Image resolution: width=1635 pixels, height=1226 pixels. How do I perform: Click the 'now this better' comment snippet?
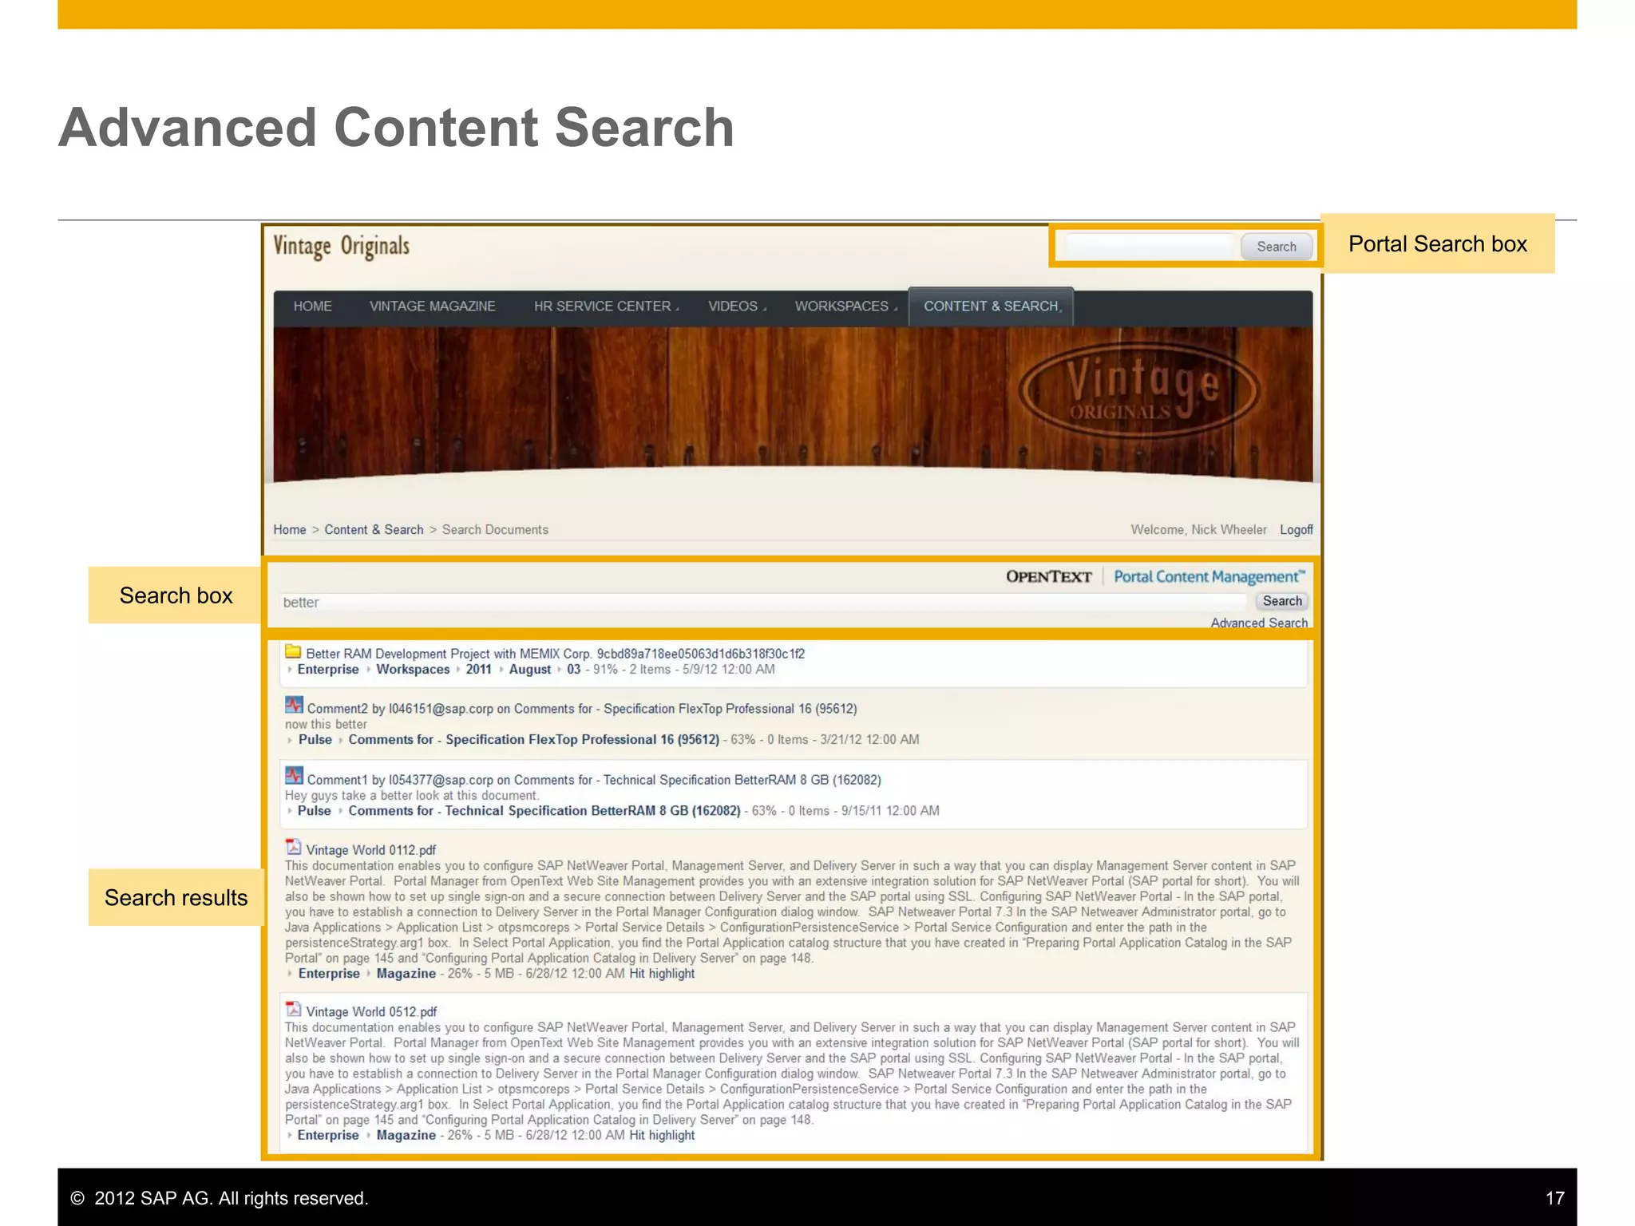point(326,725)
